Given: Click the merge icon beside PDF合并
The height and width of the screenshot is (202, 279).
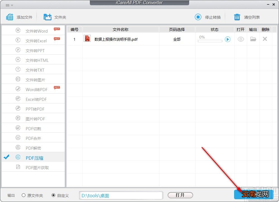Looking at the screenshot, I should coord(18,138).
